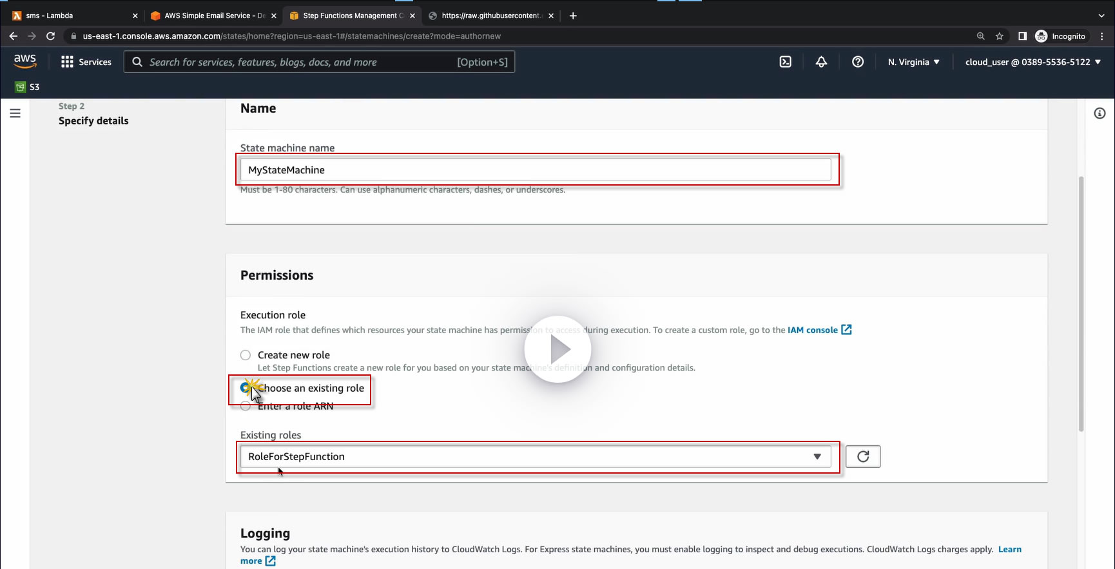Open the browser zoom magnifier icon
Viewport: 1115px width, 569px height.
tap(981, 36)
